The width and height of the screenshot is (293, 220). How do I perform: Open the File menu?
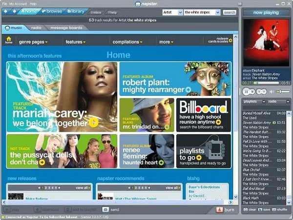click(4, 4)
